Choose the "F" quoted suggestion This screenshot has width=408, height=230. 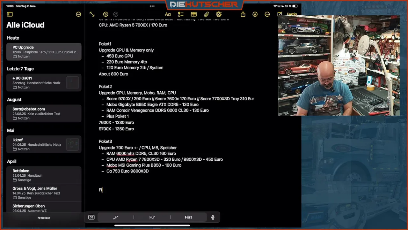click(x=116, y=217)
